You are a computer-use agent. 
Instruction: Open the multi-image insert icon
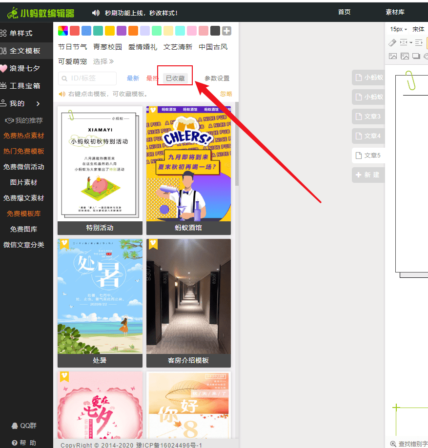(x=405, y=56)
